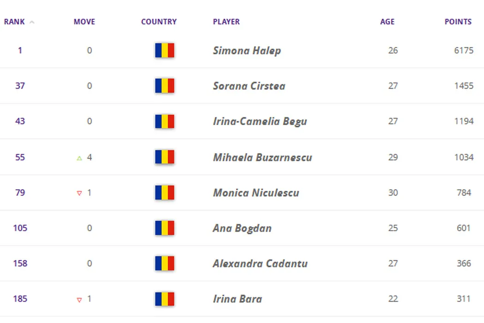Open the Alexandra Cadantu player link
Viewport: 484px width, 323px height.
point(260,263)
